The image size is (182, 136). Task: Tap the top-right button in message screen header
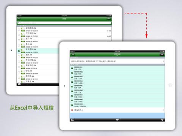click(x=162, y=54)
